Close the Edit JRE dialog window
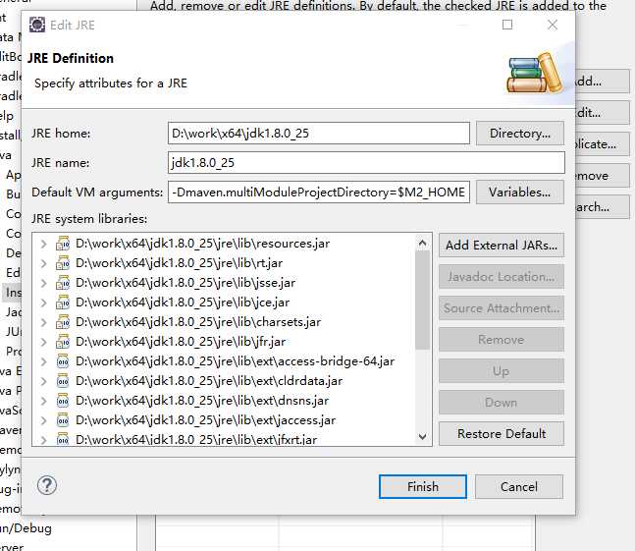 click(x=553, y=26)
